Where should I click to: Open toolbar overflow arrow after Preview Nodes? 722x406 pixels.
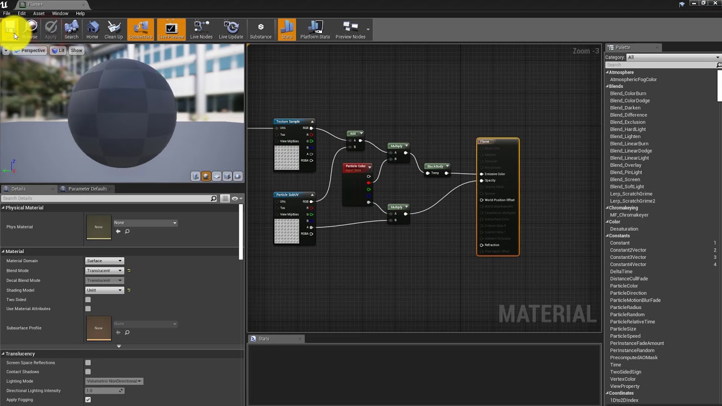(368, 29)
